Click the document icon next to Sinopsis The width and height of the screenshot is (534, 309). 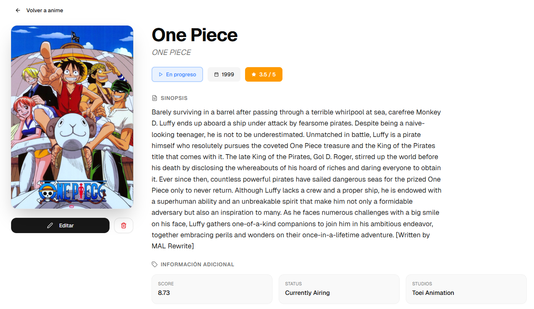[155, 98]
